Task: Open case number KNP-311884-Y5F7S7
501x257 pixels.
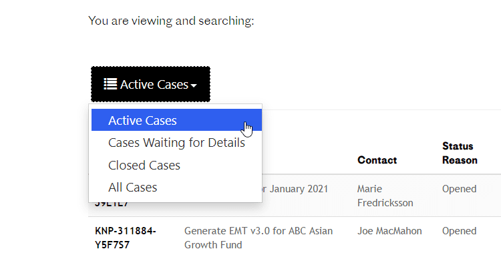Action: [x=126, y=238]
